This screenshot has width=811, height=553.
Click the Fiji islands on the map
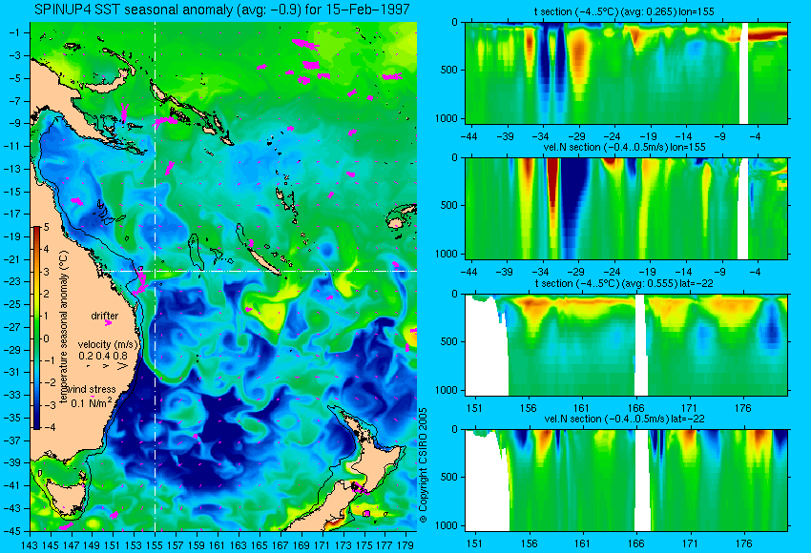click(x=402, y=217)
